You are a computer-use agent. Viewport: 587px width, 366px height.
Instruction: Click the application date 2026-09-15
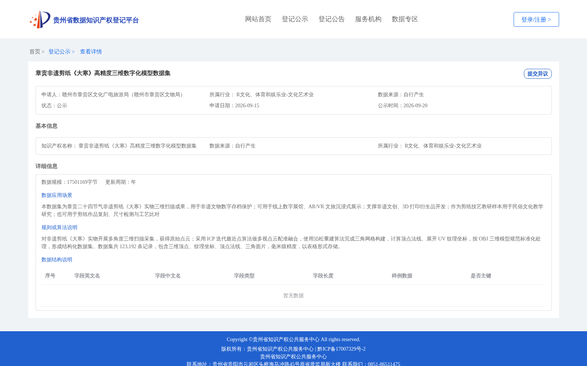[247, 105]
